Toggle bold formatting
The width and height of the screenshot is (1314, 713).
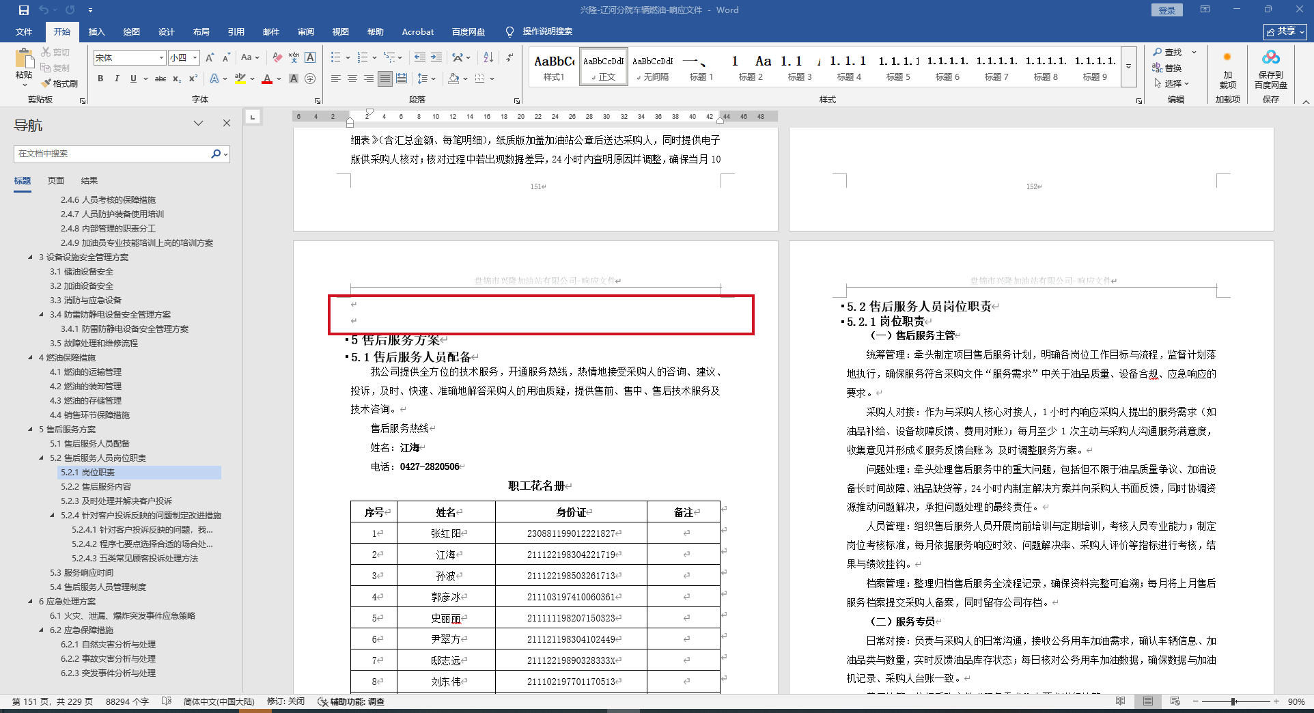click(100, 79)
